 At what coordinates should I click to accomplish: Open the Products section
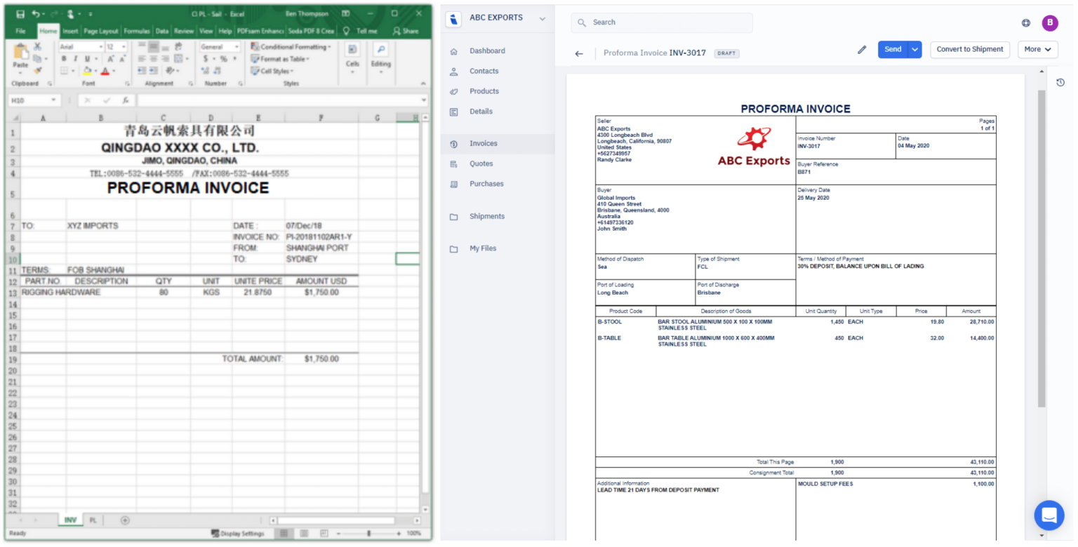click(x=484, y=91)
